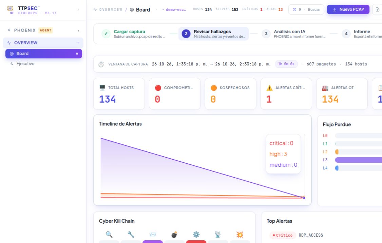
Task: Click the 1h 0m 0s duration badge
Action: (x=286, y=64)
